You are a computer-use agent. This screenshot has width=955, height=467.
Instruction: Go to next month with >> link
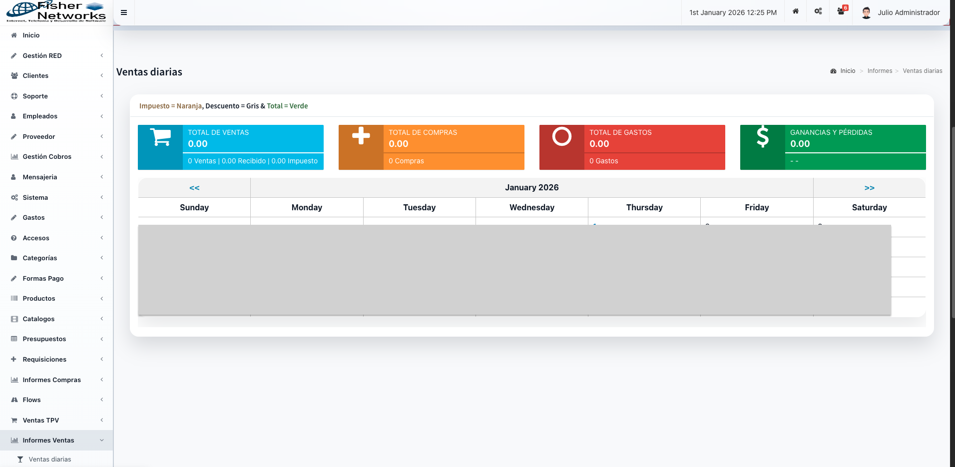pos(869,188)
